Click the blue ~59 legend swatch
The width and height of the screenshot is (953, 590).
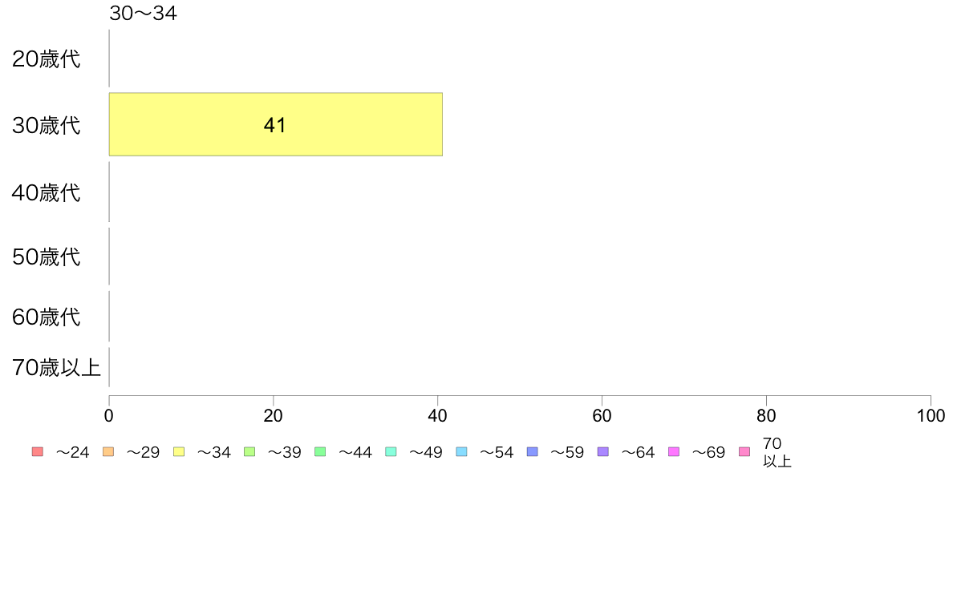click(x=533, y=451)
